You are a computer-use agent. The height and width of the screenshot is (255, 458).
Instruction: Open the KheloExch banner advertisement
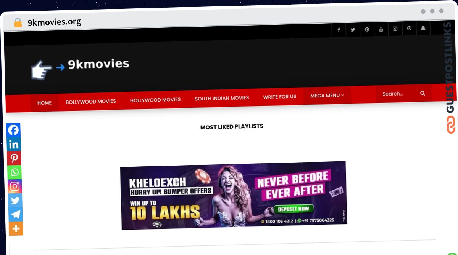point(234,195)
